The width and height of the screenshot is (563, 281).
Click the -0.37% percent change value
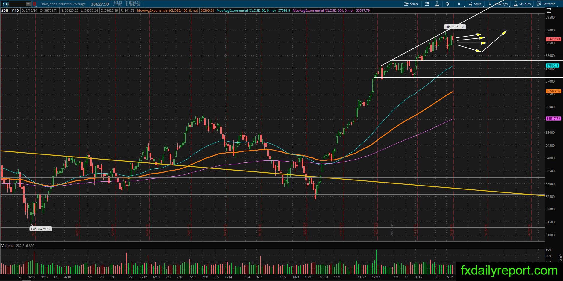tap(117, 5)
